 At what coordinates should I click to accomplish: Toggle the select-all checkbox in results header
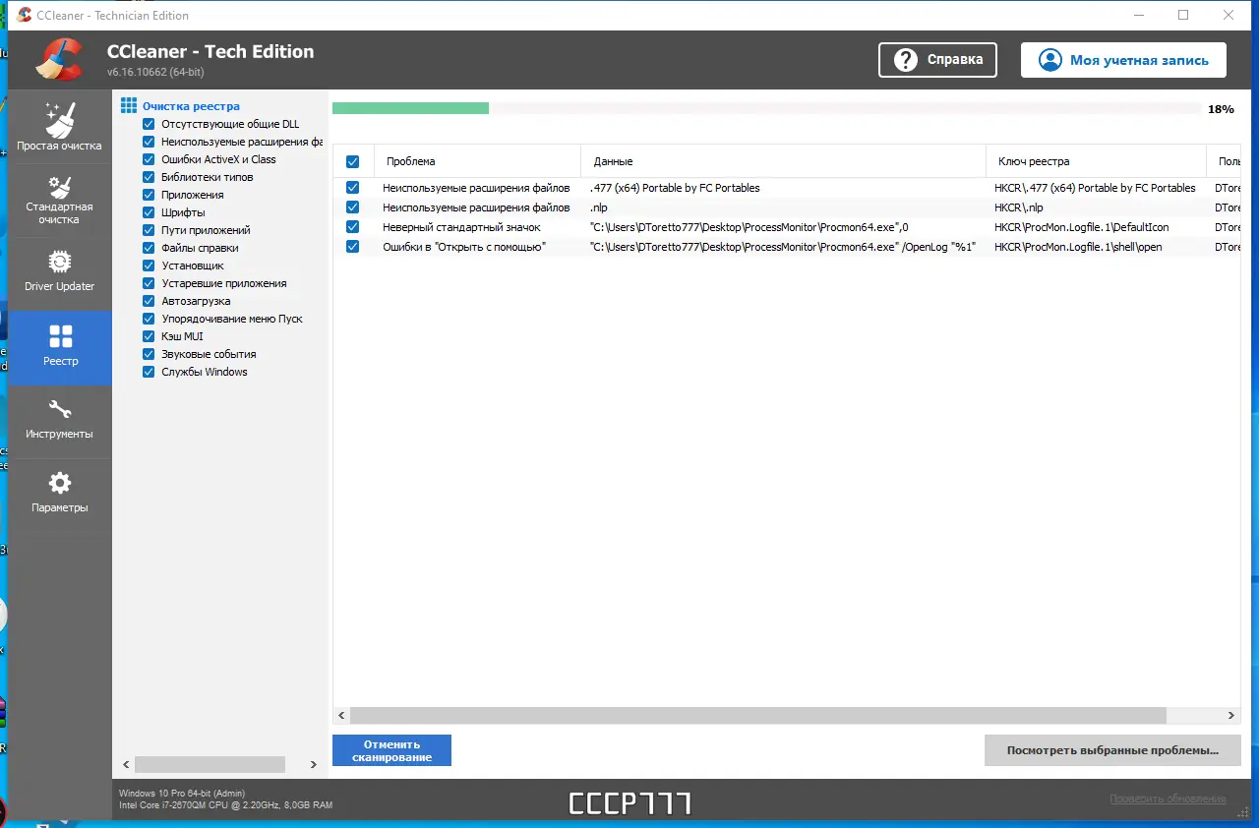tap(353, 161)
